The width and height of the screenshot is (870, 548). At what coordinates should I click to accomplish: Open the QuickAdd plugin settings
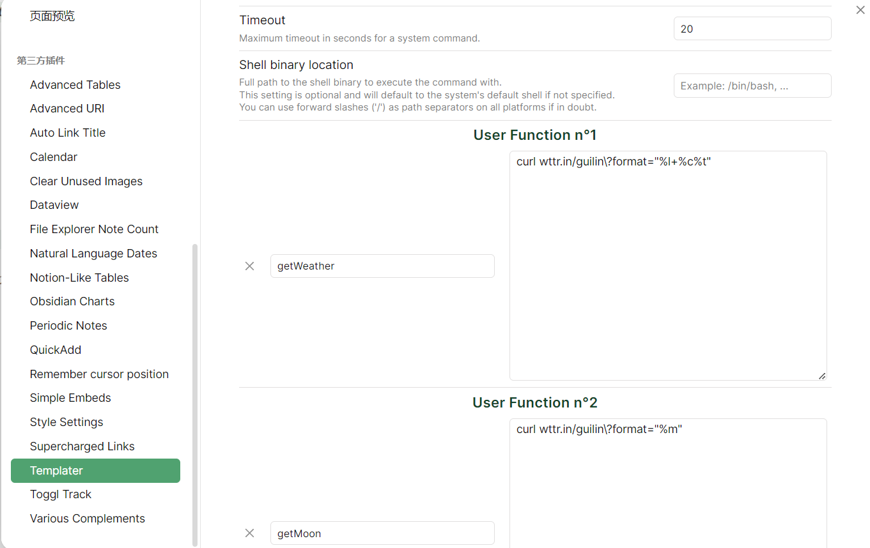(55, 349)
